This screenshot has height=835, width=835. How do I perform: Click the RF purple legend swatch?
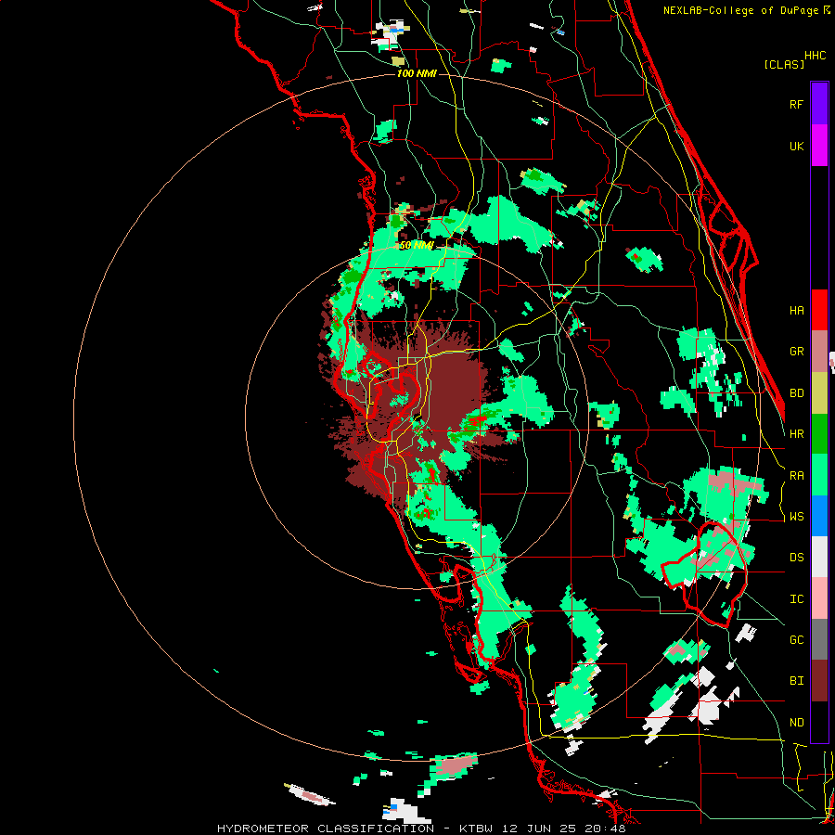coord(819,104)
